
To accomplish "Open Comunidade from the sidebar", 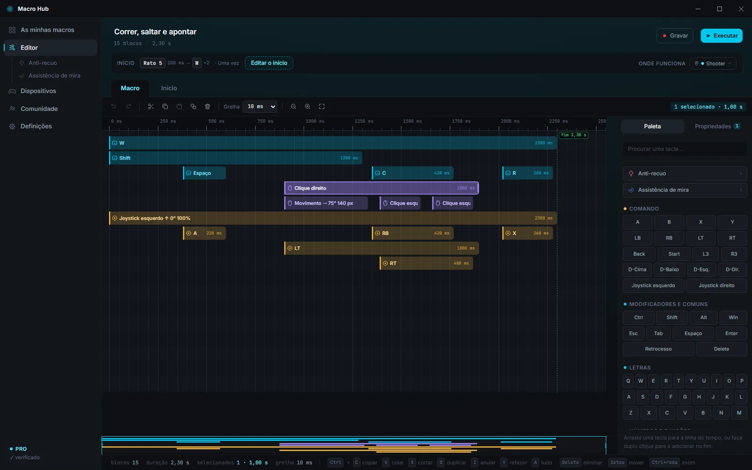I will pos(50,109).
